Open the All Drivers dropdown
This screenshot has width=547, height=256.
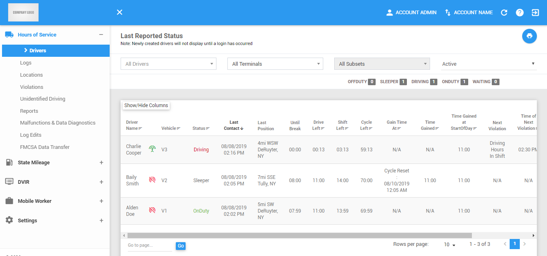(x=169, y=64)
